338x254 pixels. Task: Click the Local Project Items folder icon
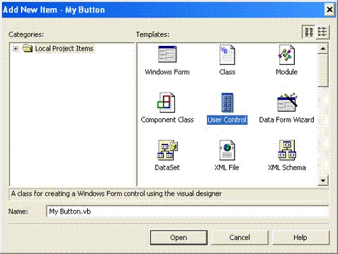click(28, 48)
